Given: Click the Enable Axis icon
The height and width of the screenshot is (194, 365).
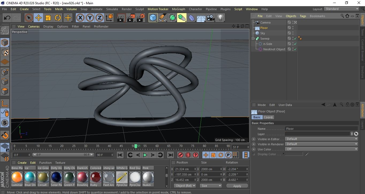Looking at the screenshot, I should pos(5,104).
